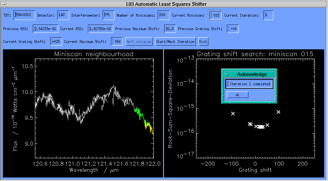
Task: Focus the Current Miniscan field
Action: (x=215, y=15)
